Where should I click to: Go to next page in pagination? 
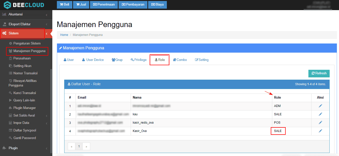coord(86,147)
